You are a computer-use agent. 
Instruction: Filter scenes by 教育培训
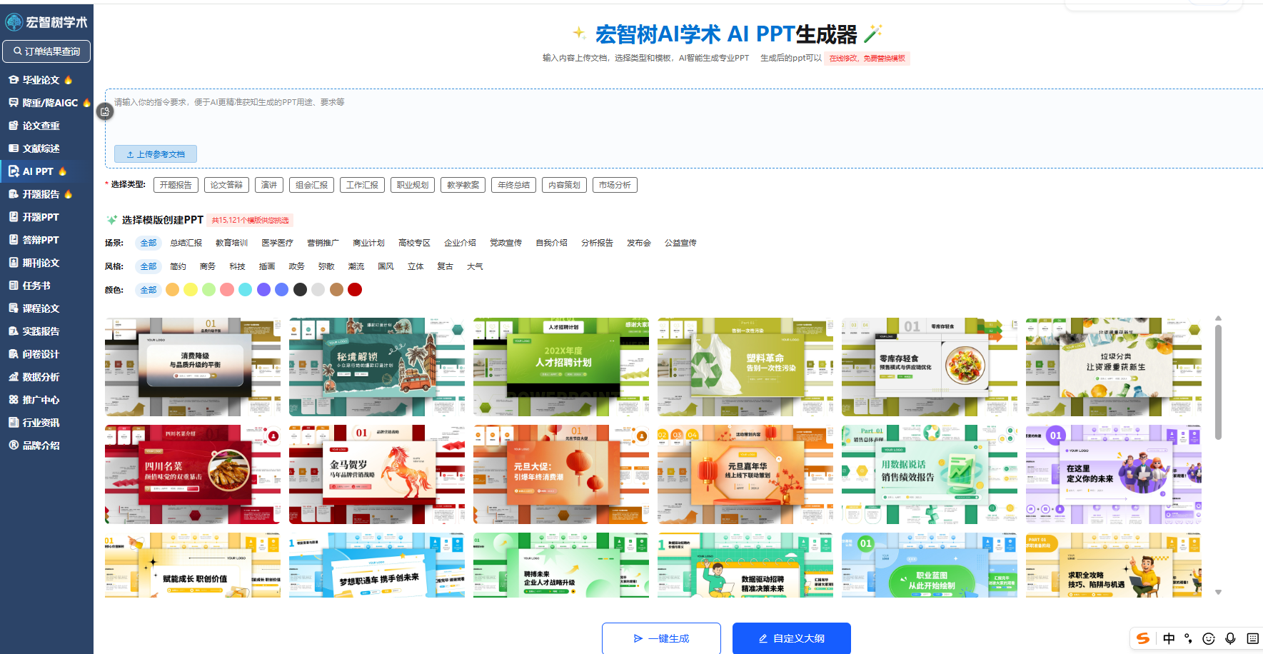click(232, 243)
